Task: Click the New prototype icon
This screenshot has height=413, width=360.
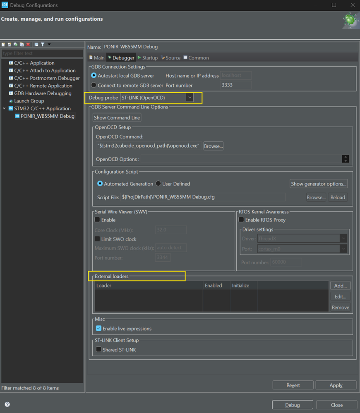Action: pyautogui.click(x=9, y=45)
